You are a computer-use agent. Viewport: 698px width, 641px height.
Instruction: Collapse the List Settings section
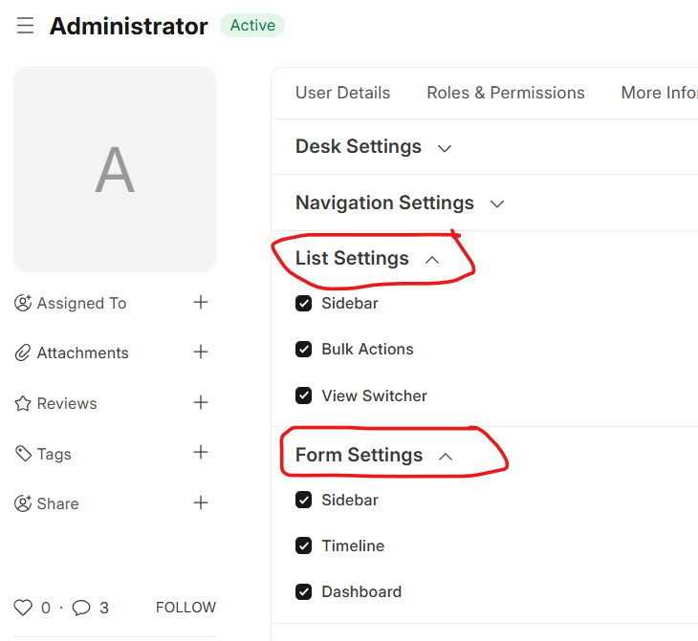point(367,259)
